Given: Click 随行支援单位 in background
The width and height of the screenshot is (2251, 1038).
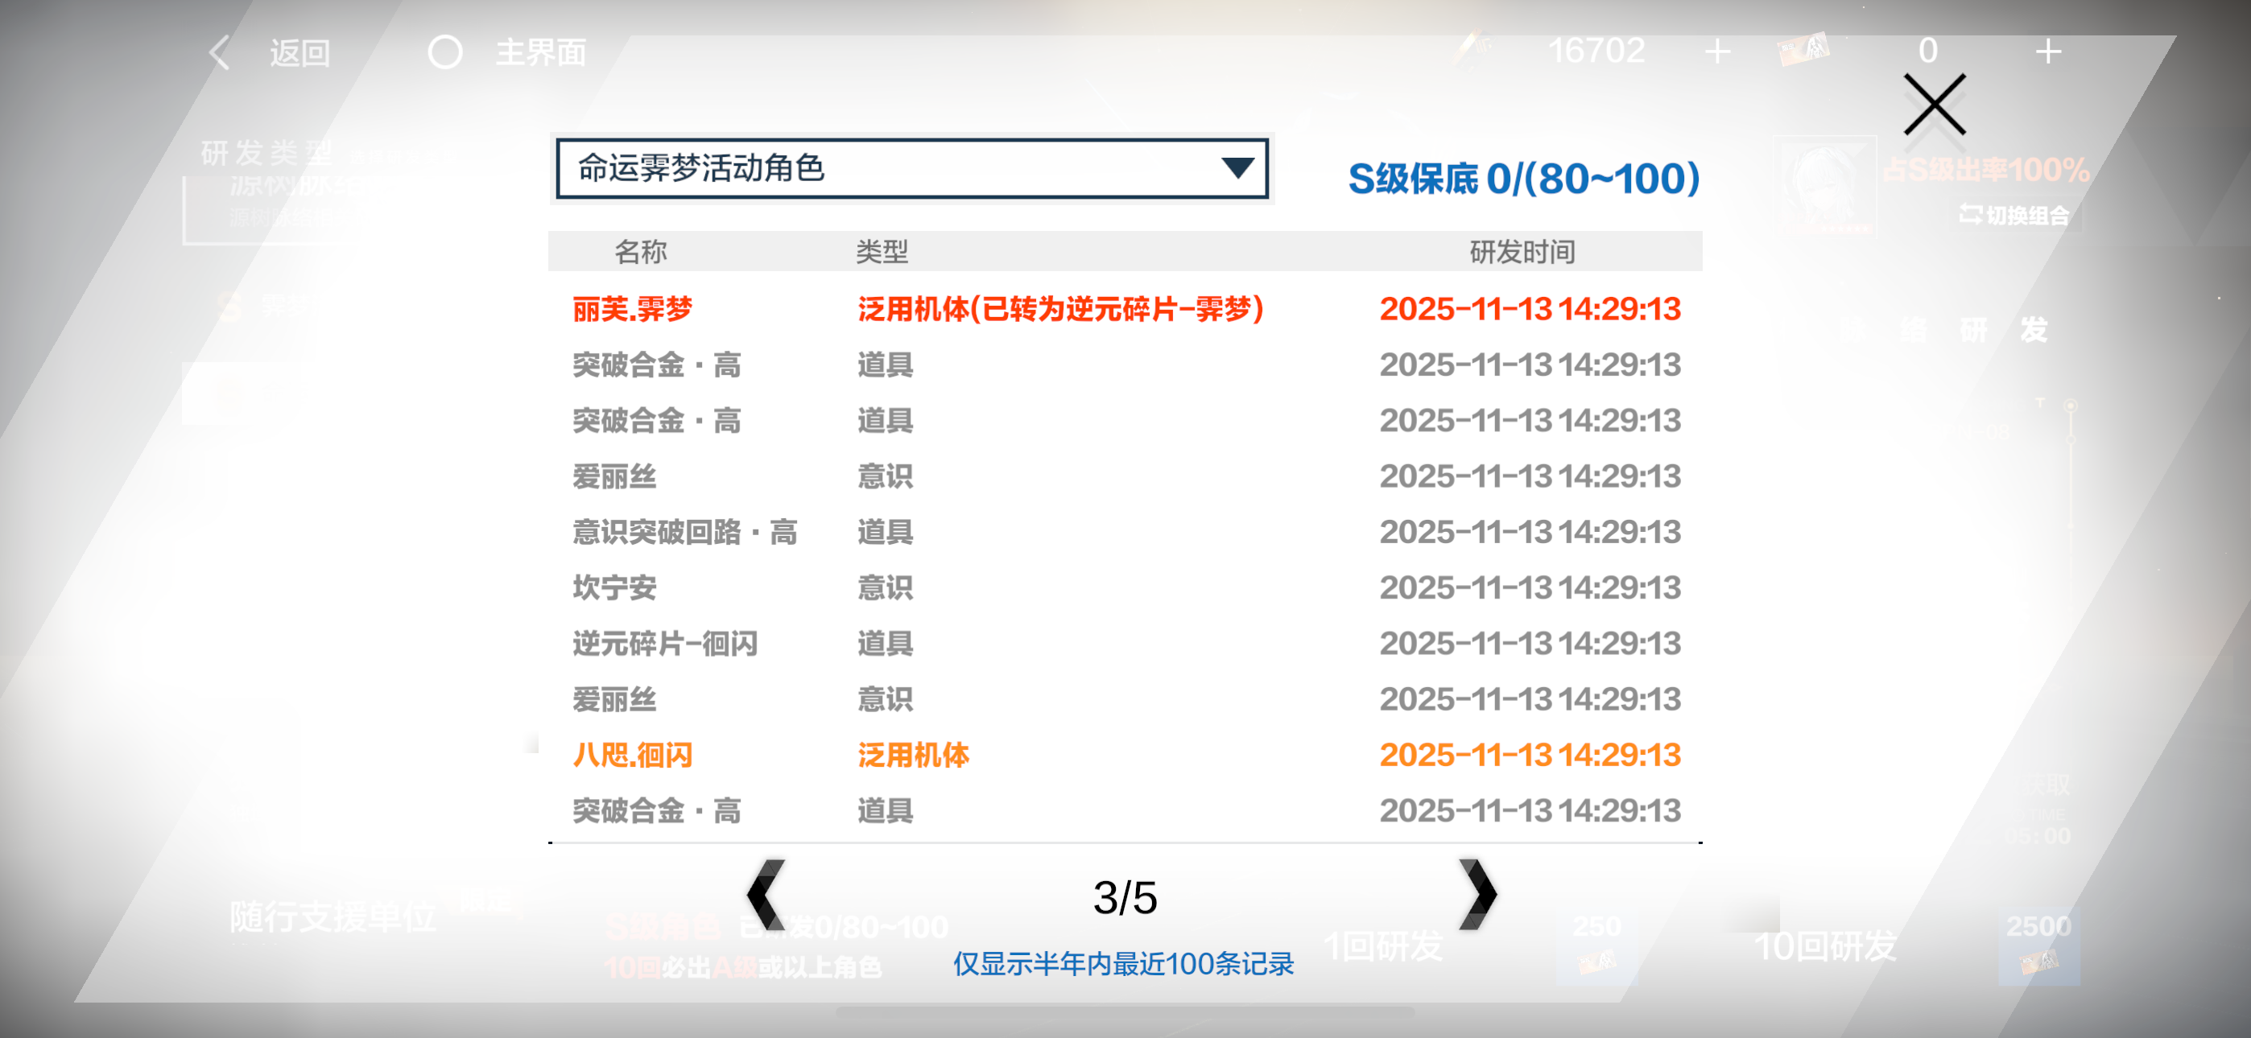Looking at the screenshot, I should pos(332,917).
